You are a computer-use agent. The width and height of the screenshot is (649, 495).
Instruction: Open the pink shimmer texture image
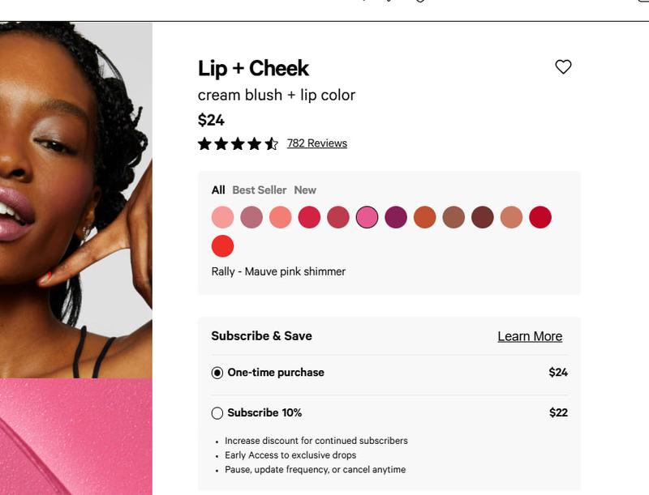pyautogui.click(x=76, y=437)
